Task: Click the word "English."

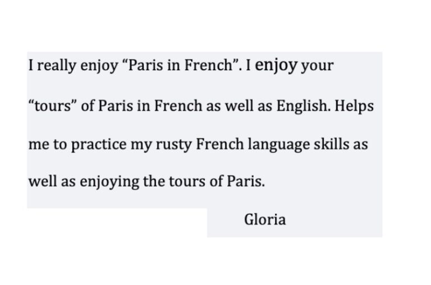Action: pyautogui.click(x=304, y=106)
